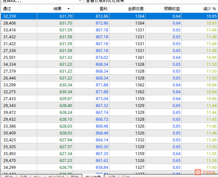This screenshot has width=218, height=177.
Task: Select pass 28,406 result row
Action: pyautogui.click(x=109, y=23)
